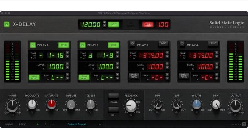Click Delay 2 dotted modifier display
Viewport: 248px width, 139px height.
coord(90,55)
